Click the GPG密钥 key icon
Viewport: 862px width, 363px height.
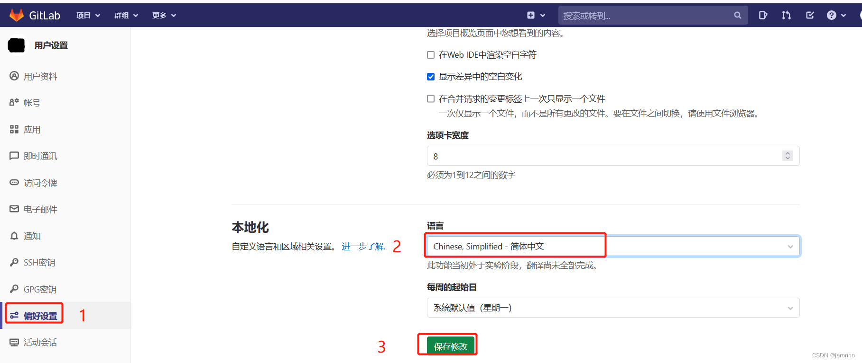[14, 289]
